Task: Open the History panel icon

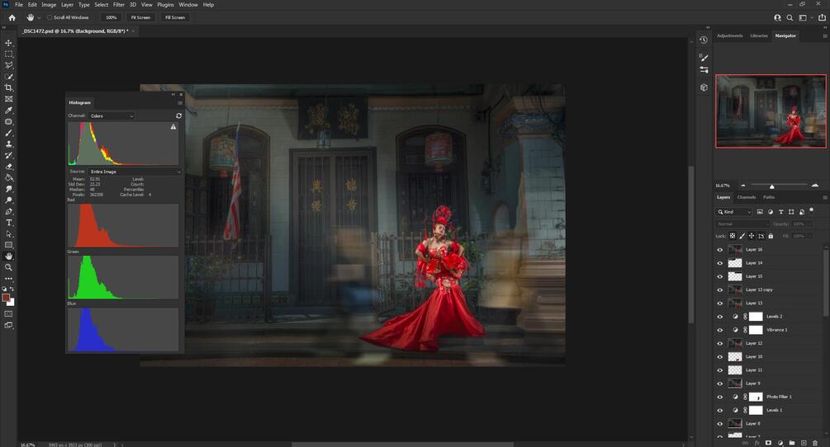Action: 704,40
